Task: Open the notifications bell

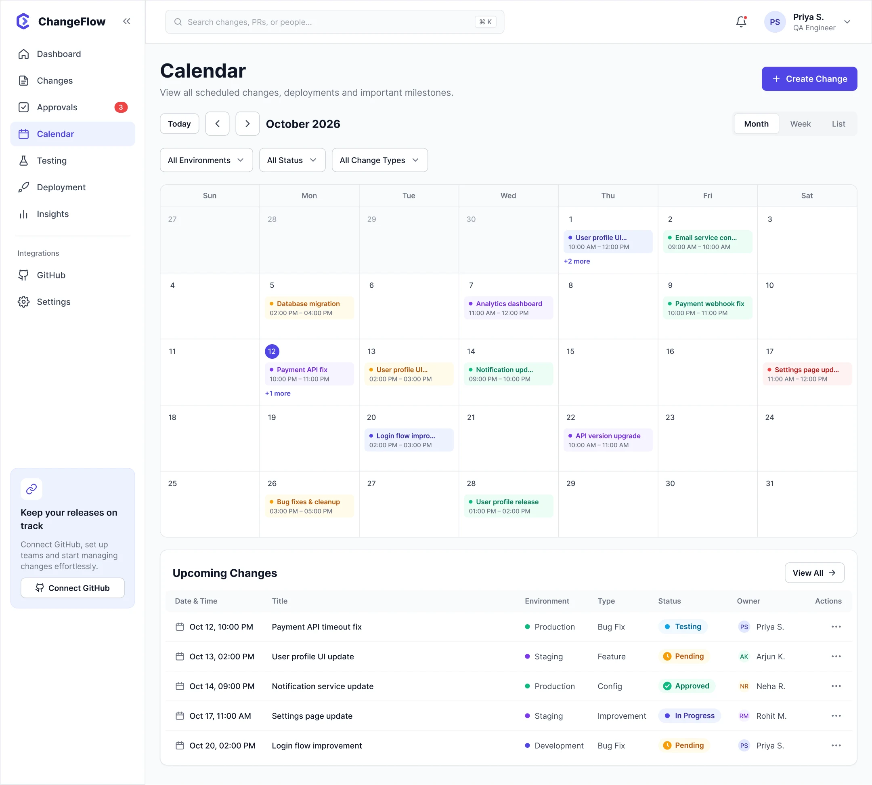Action: tap(741, 21)
